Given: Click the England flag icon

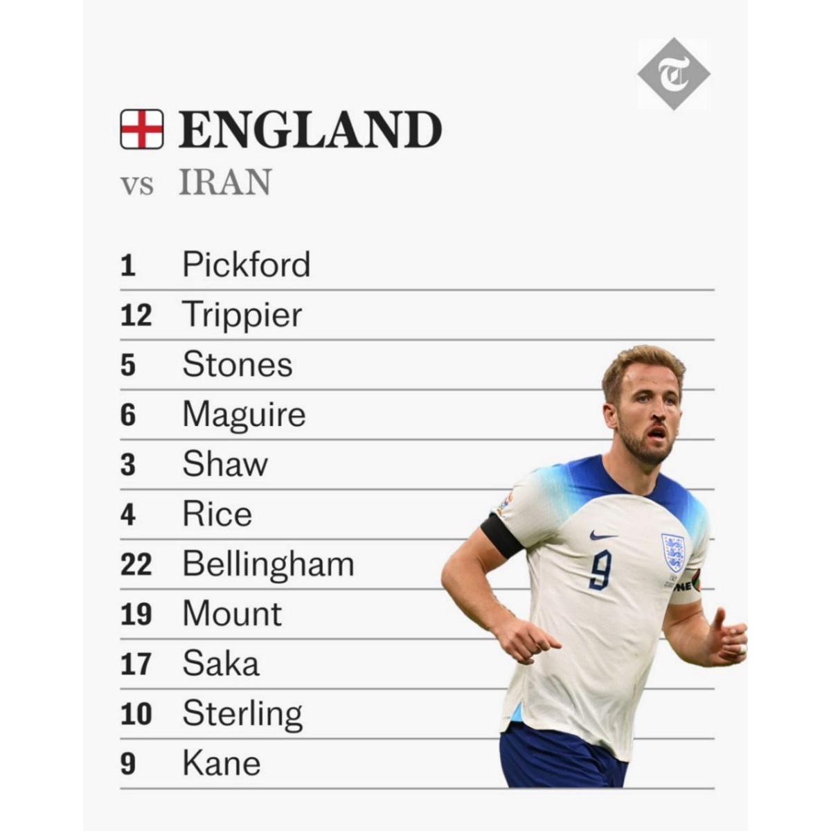Looking at the screenshot, I should click(x=142, y=129).
